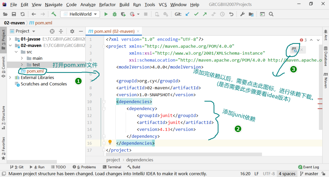Build project with the hammer icon
This screenshot has width=329, height=177.
pyautogui.click(x=54, y=14)
